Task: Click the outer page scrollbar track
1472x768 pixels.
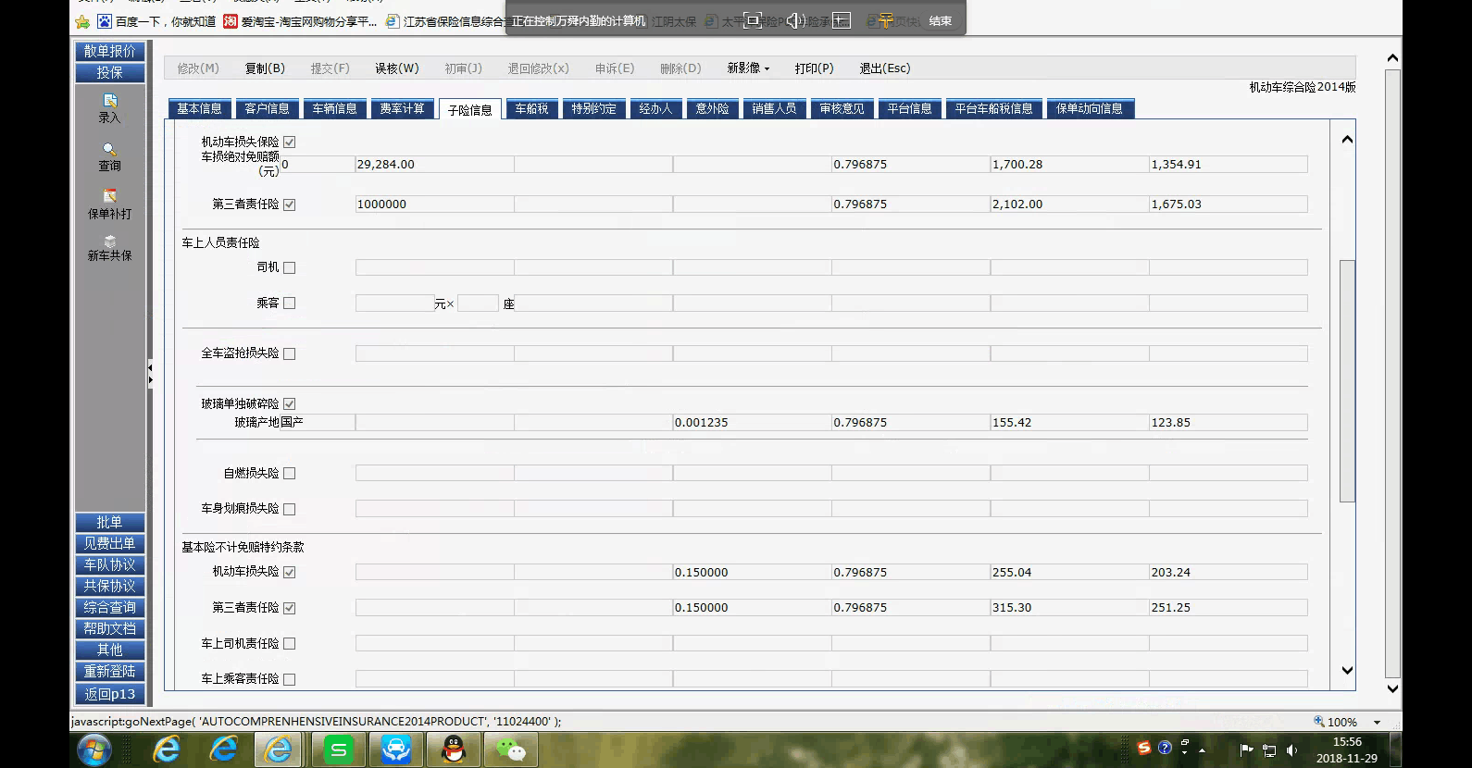Action: pos(1392,374)
